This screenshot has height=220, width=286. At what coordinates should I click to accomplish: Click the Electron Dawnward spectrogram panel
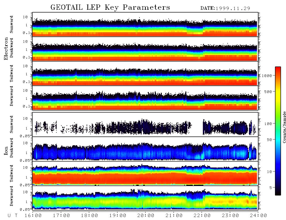tap(145, 98)
